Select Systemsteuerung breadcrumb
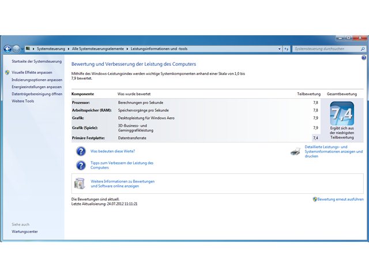 coord(51,48)
